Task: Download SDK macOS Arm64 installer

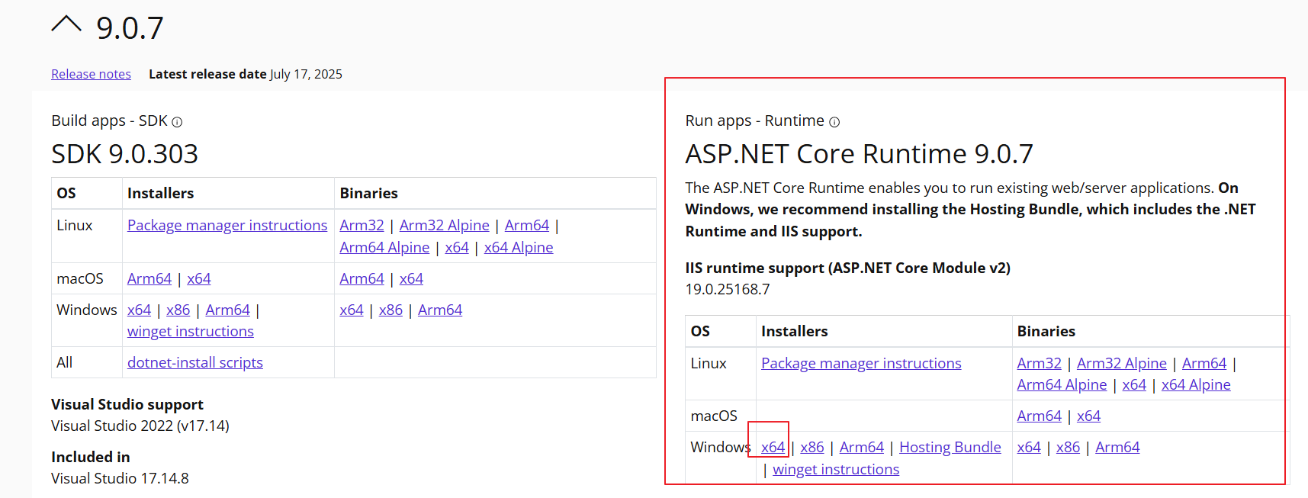Action: click(x=149, y=278)
